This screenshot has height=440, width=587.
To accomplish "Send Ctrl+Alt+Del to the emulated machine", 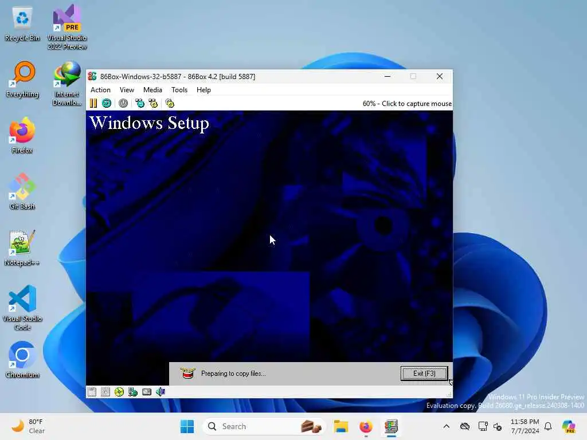I will (140, 103).
